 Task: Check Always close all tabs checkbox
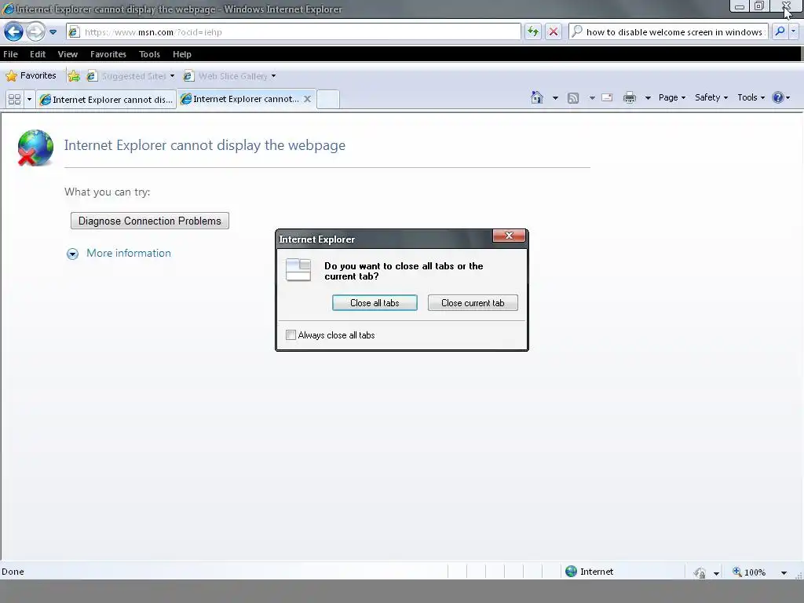click(291, 335)
